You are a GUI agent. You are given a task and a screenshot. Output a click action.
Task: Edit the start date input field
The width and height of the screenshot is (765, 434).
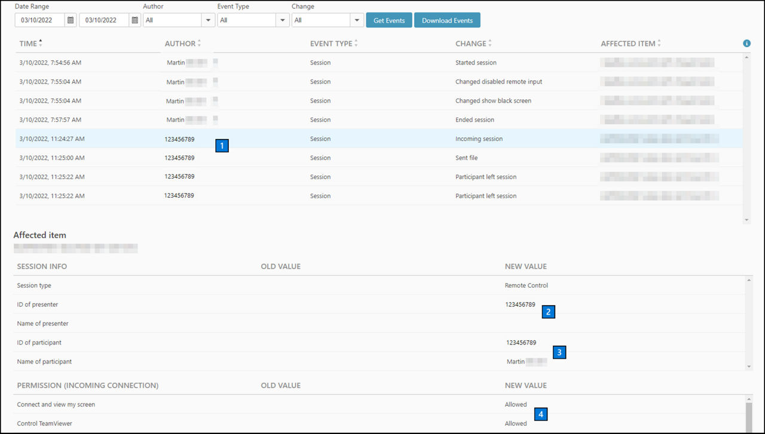coord(40,20)
